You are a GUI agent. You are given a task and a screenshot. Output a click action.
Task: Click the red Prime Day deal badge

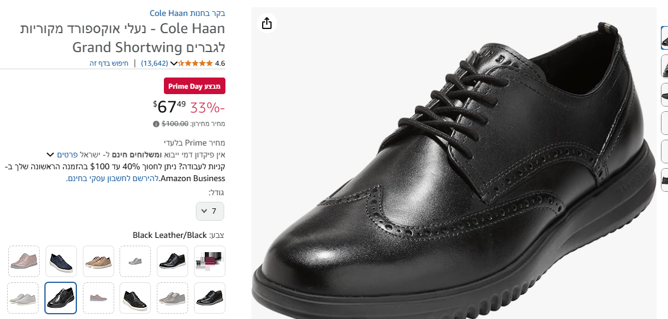click(x=195, y=86)
